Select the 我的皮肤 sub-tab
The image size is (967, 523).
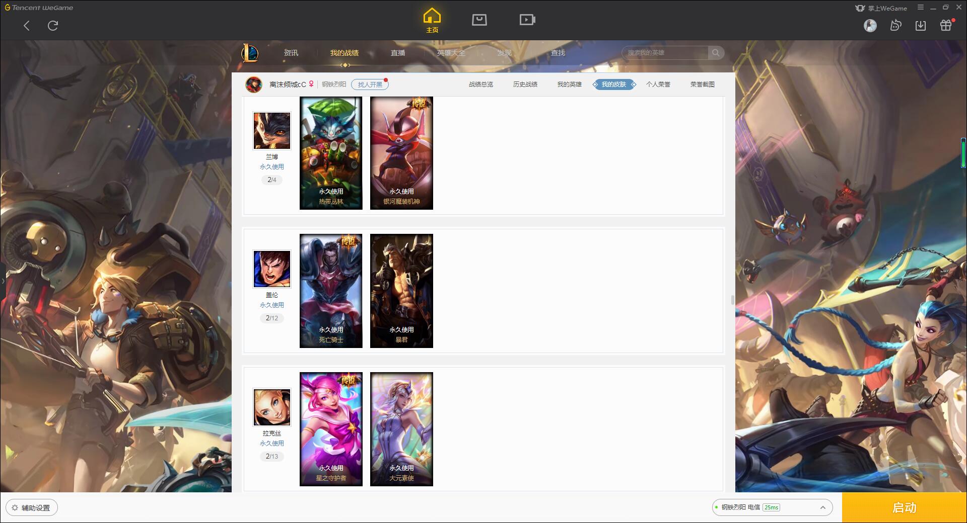coord(614,84)
